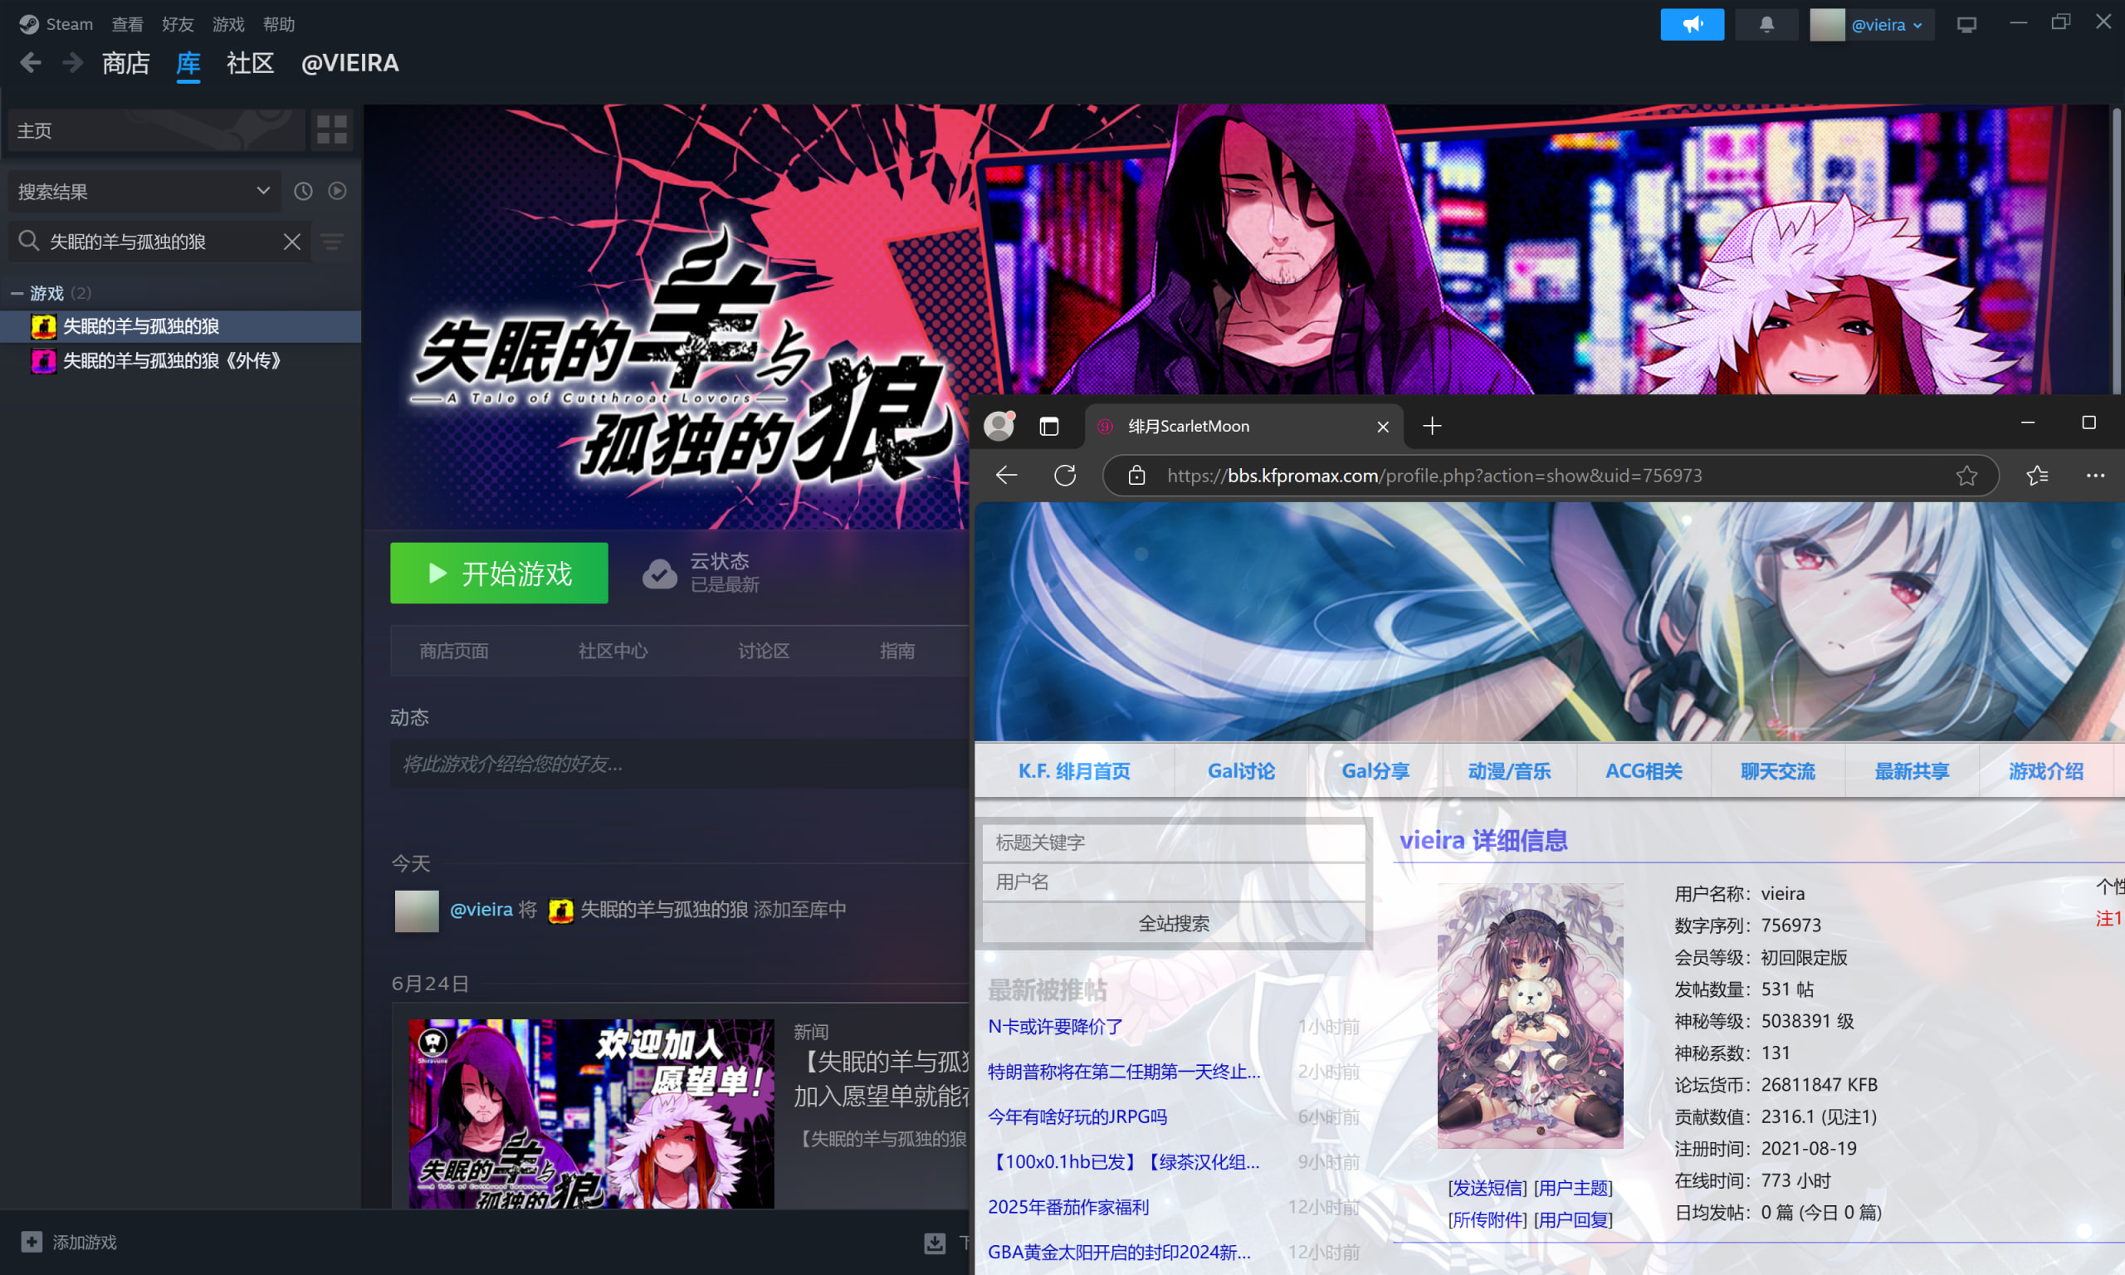Open the 商店 tab in Steam
Viewport: 2125px width, 1275px height.
[125, 64]
